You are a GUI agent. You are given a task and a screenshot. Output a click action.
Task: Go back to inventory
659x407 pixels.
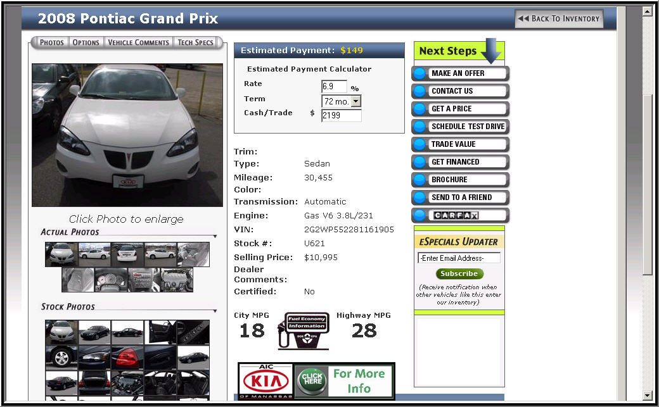(558, 18)
